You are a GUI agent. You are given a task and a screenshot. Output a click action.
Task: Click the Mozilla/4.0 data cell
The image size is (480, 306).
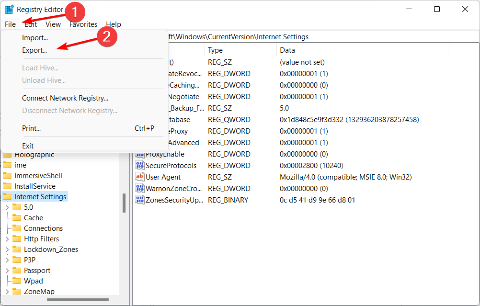[345, 177]
